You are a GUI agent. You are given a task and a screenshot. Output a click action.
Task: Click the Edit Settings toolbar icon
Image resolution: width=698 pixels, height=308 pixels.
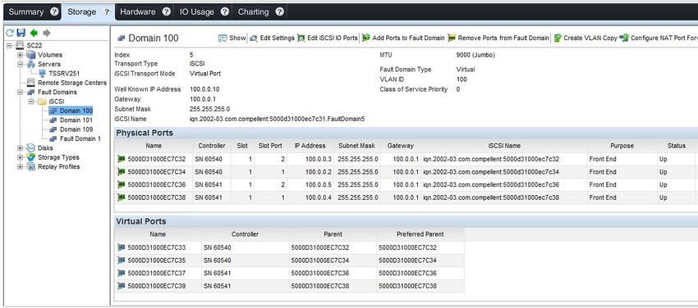click(x=254, y=38)
